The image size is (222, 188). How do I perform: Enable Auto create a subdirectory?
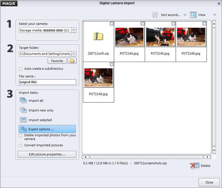click(x=20, y=69)
